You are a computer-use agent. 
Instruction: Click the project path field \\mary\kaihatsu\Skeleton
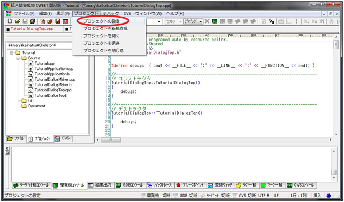[x=40, y=45]
